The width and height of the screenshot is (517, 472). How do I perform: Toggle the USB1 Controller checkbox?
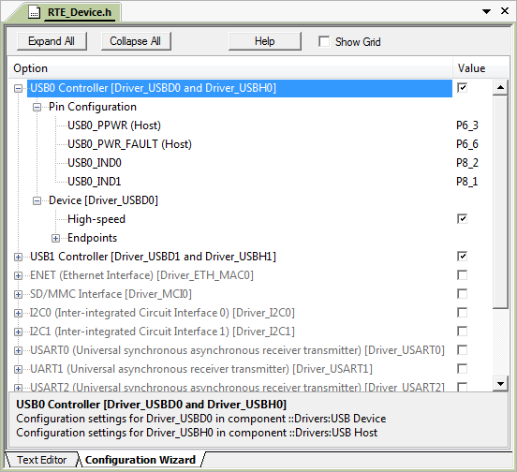[462, 256]
